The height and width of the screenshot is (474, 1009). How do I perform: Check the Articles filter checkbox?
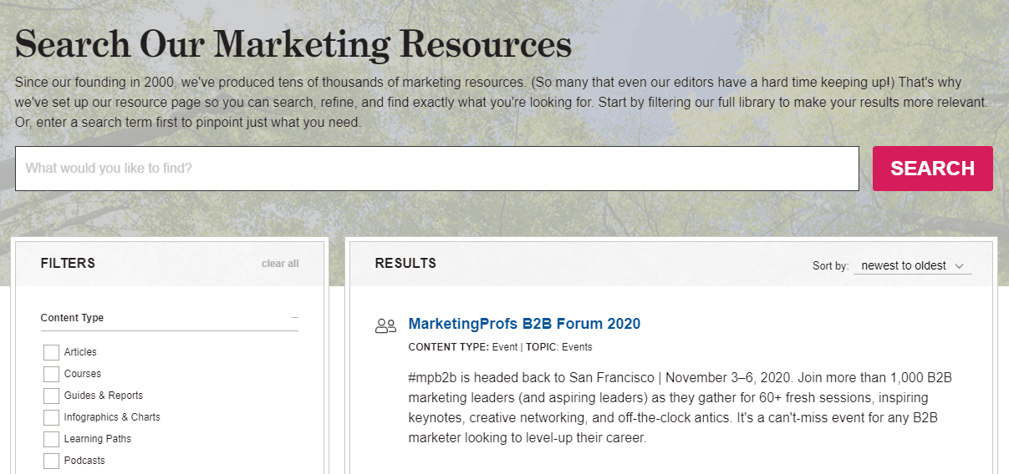tap(51, 352)
